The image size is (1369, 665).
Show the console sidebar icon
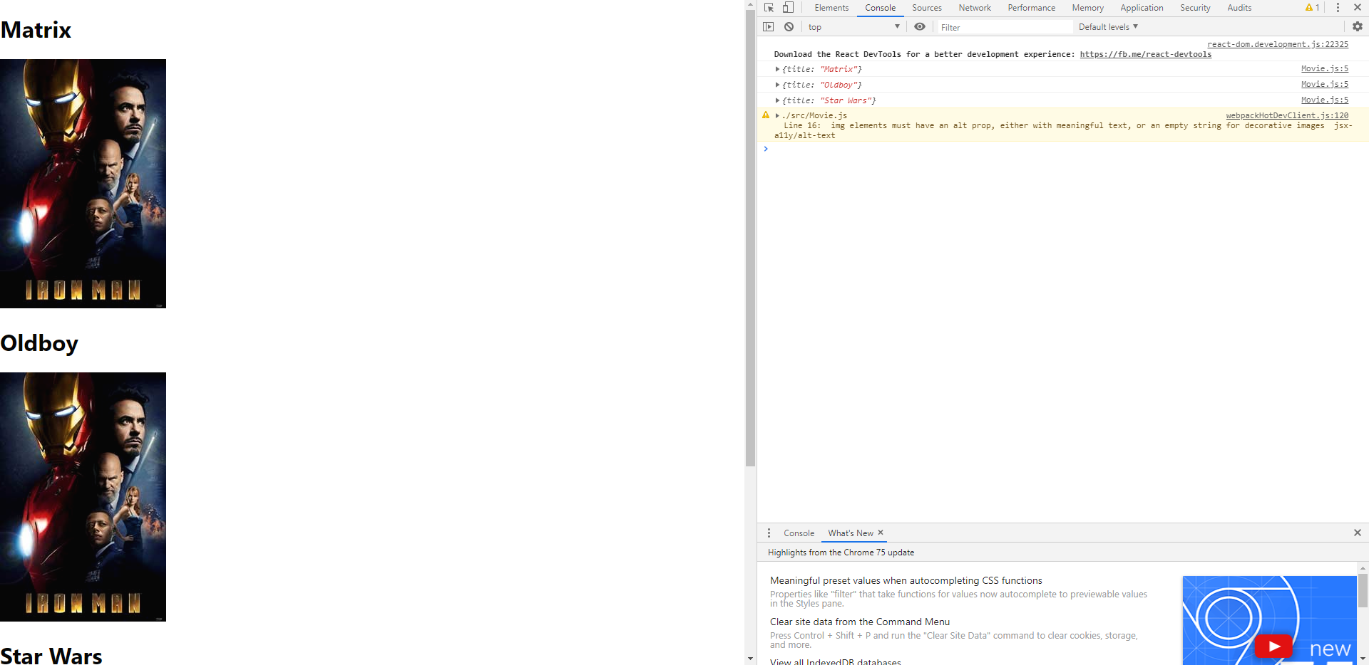tap(768, 26)
